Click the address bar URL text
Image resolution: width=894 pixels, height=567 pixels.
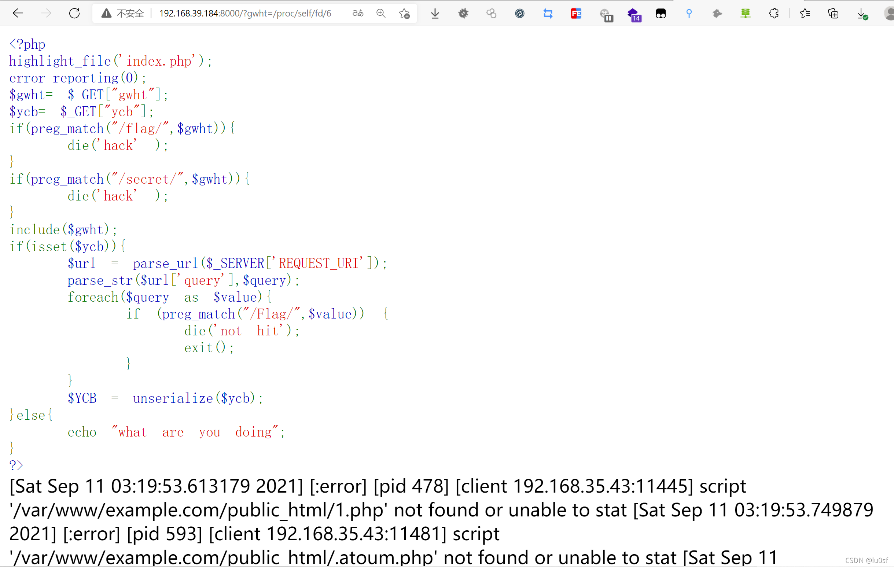[x=245, y=14]
